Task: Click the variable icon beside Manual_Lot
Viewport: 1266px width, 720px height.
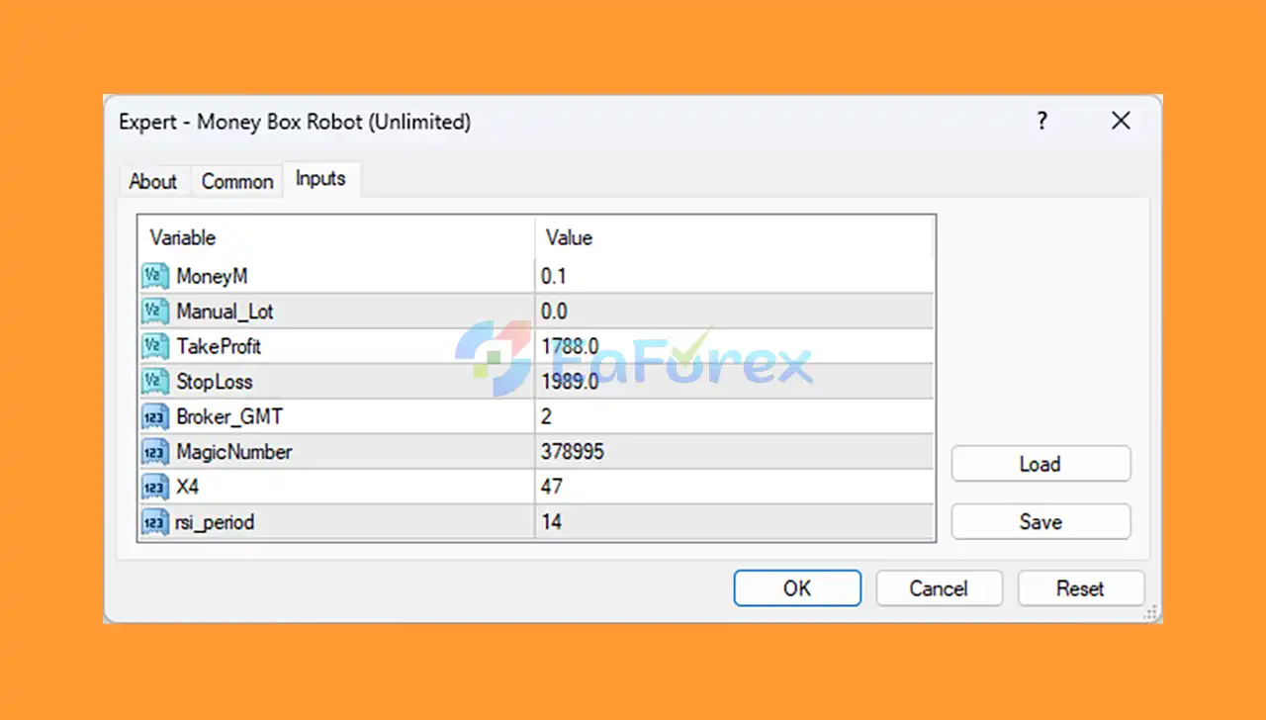Action: click(x=155, y=312)
